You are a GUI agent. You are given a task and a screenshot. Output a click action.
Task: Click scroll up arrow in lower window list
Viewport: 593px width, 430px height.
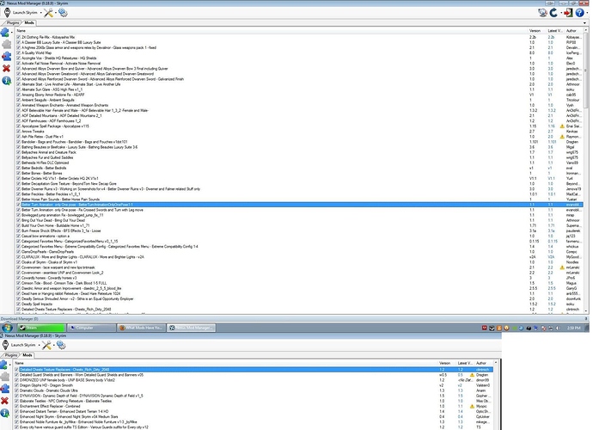pyautogui.click(x=496, y=363)
